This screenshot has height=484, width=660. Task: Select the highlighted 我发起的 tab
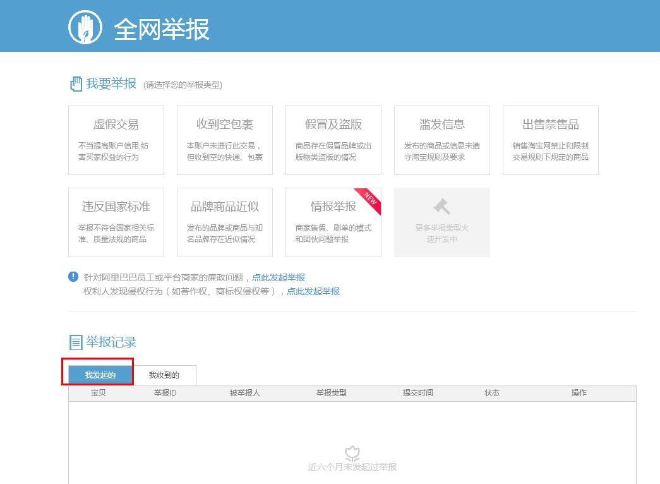pos(99,375)
